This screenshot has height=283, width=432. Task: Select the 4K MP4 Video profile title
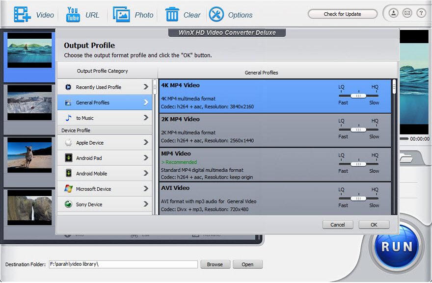[x=181, y=85]
